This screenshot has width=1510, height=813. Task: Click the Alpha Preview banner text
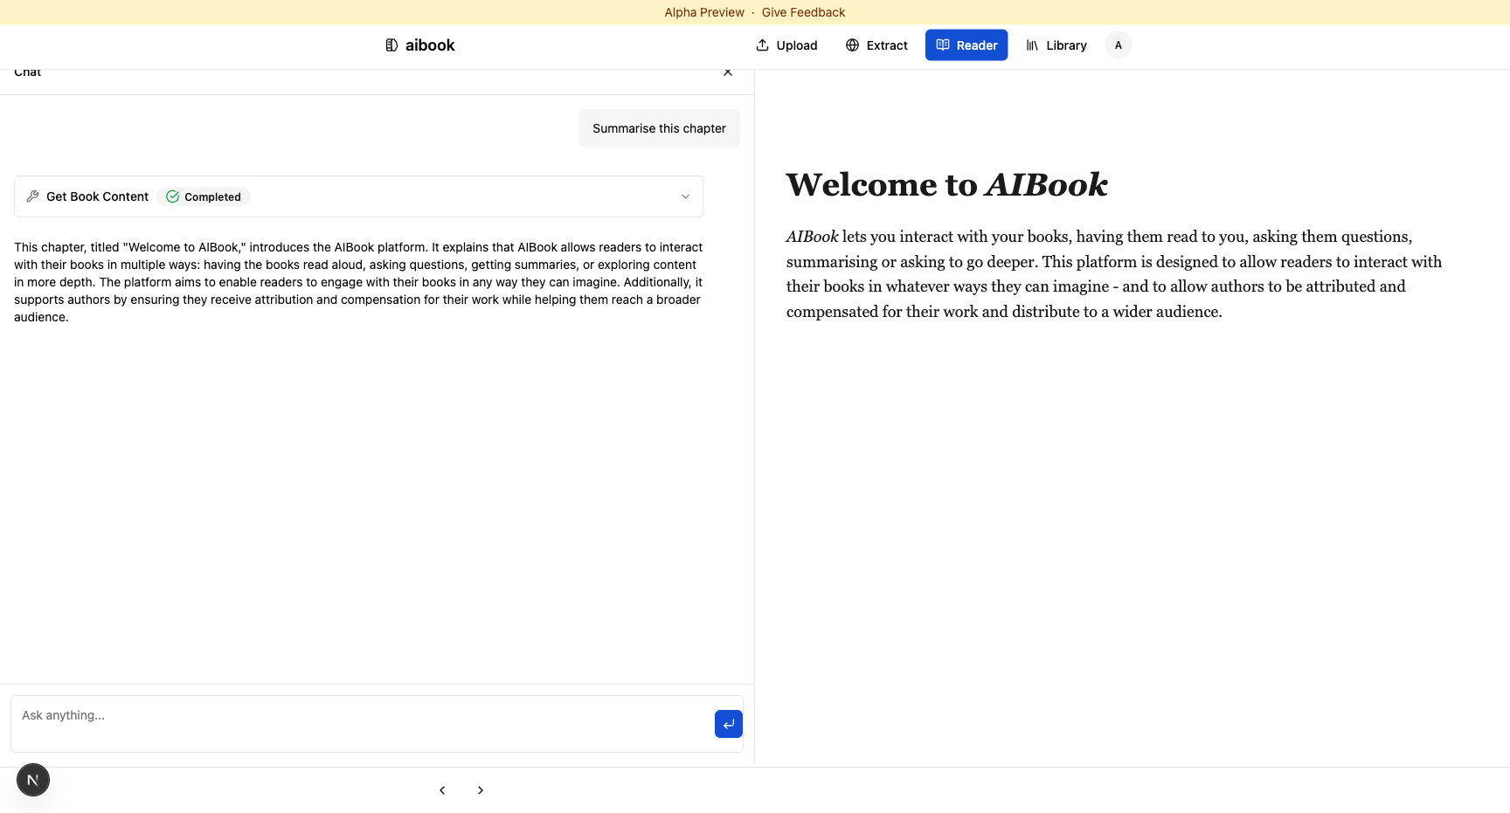(x=704, y=12)
